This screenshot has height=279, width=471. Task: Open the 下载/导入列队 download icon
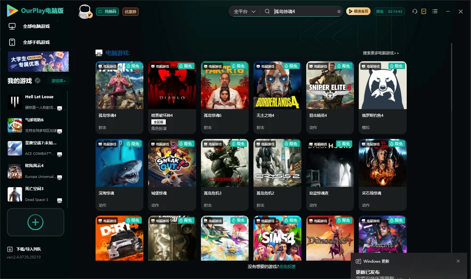point(10,249)
